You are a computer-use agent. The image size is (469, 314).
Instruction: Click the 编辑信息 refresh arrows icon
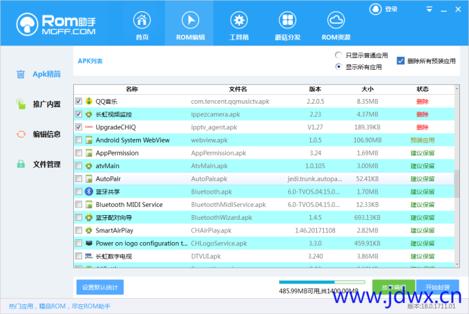(21, 134)
